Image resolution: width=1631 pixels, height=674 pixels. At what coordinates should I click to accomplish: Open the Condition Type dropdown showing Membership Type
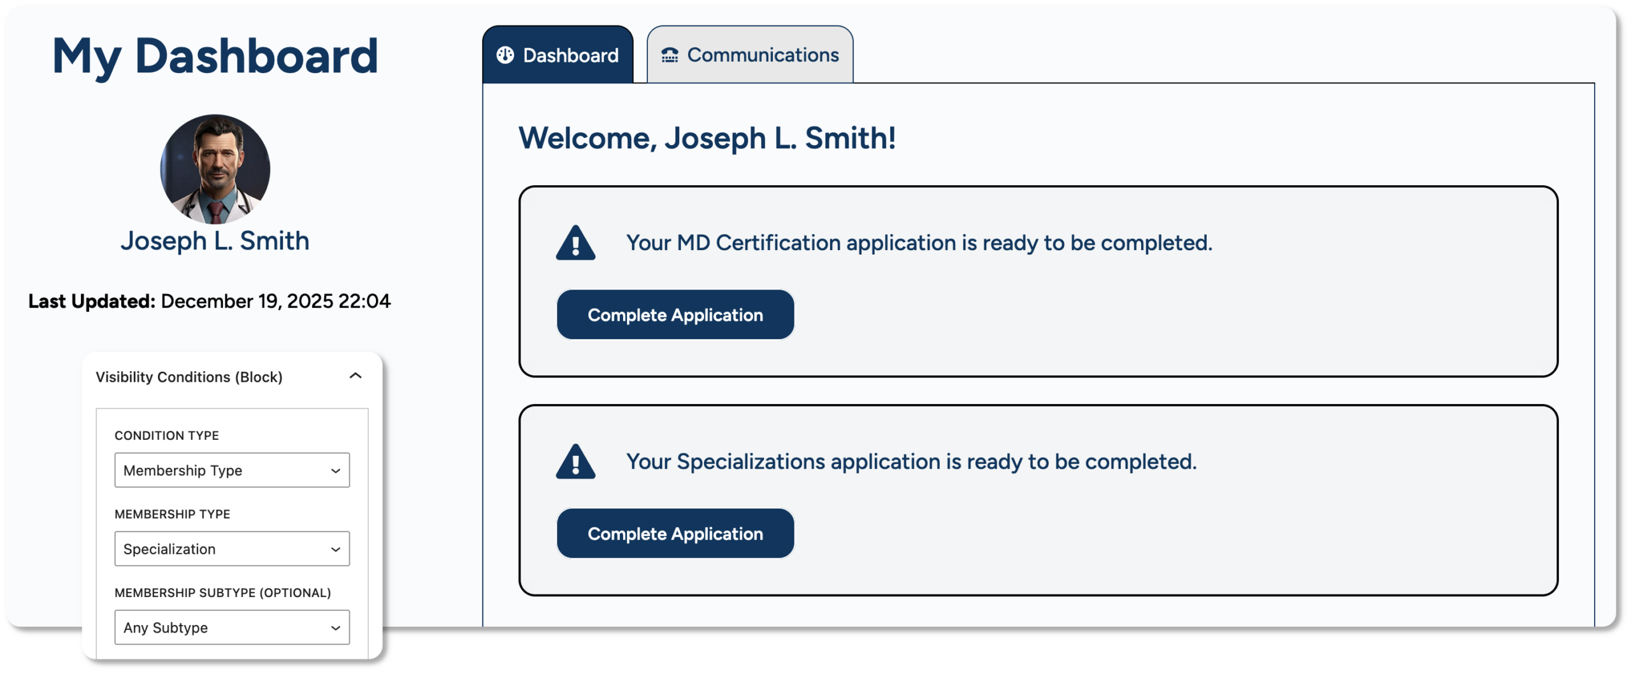click(232, 470)
